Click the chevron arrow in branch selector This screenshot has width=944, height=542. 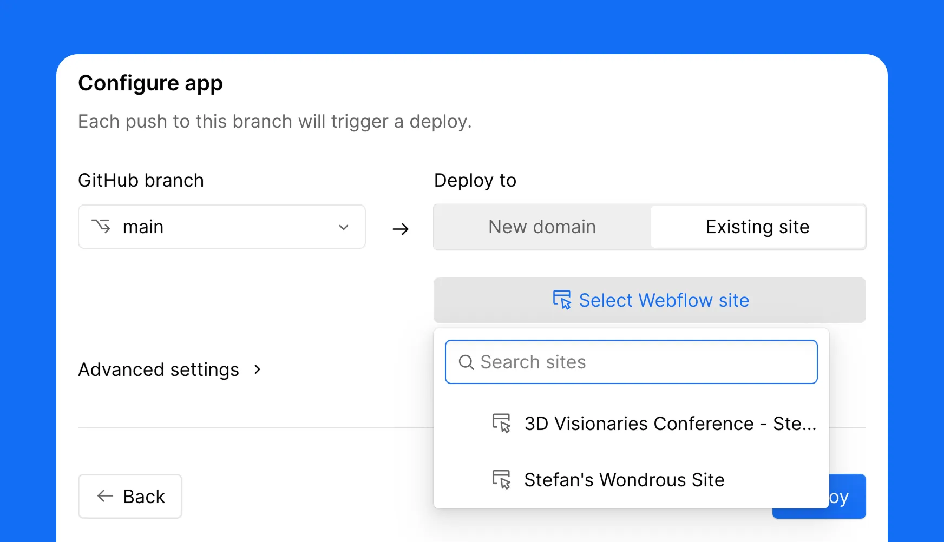343,227
